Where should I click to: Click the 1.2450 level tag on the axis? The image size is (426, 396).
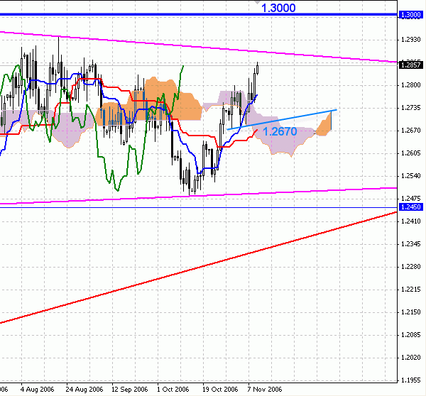411,207
